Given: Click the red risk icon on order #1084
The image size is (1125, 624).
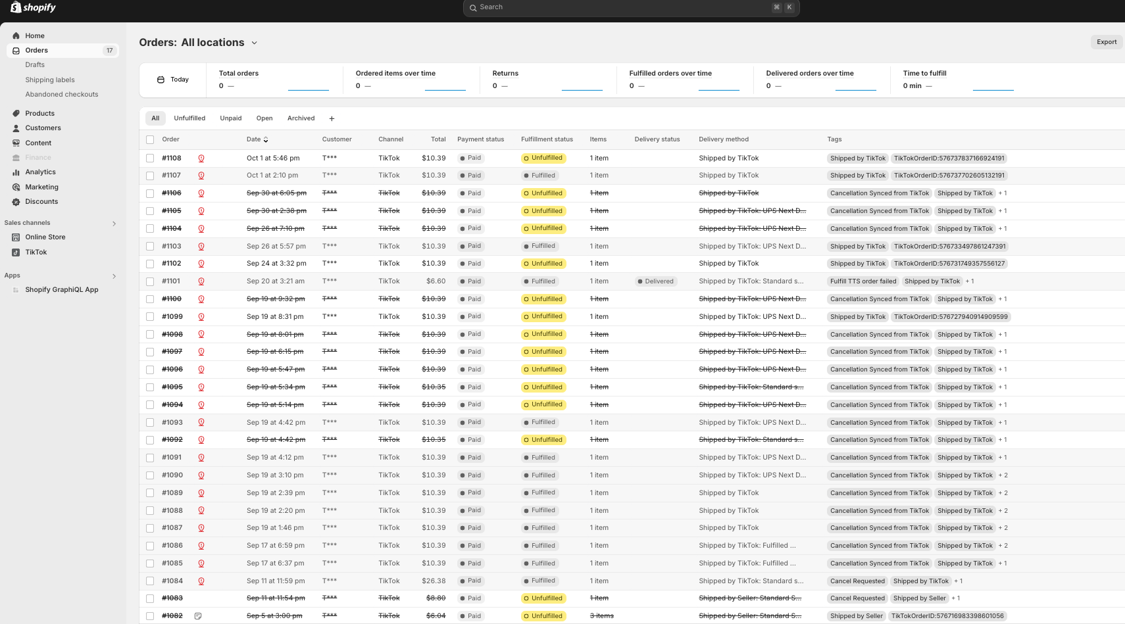Looking at the screenshot, I should [201, 581].
